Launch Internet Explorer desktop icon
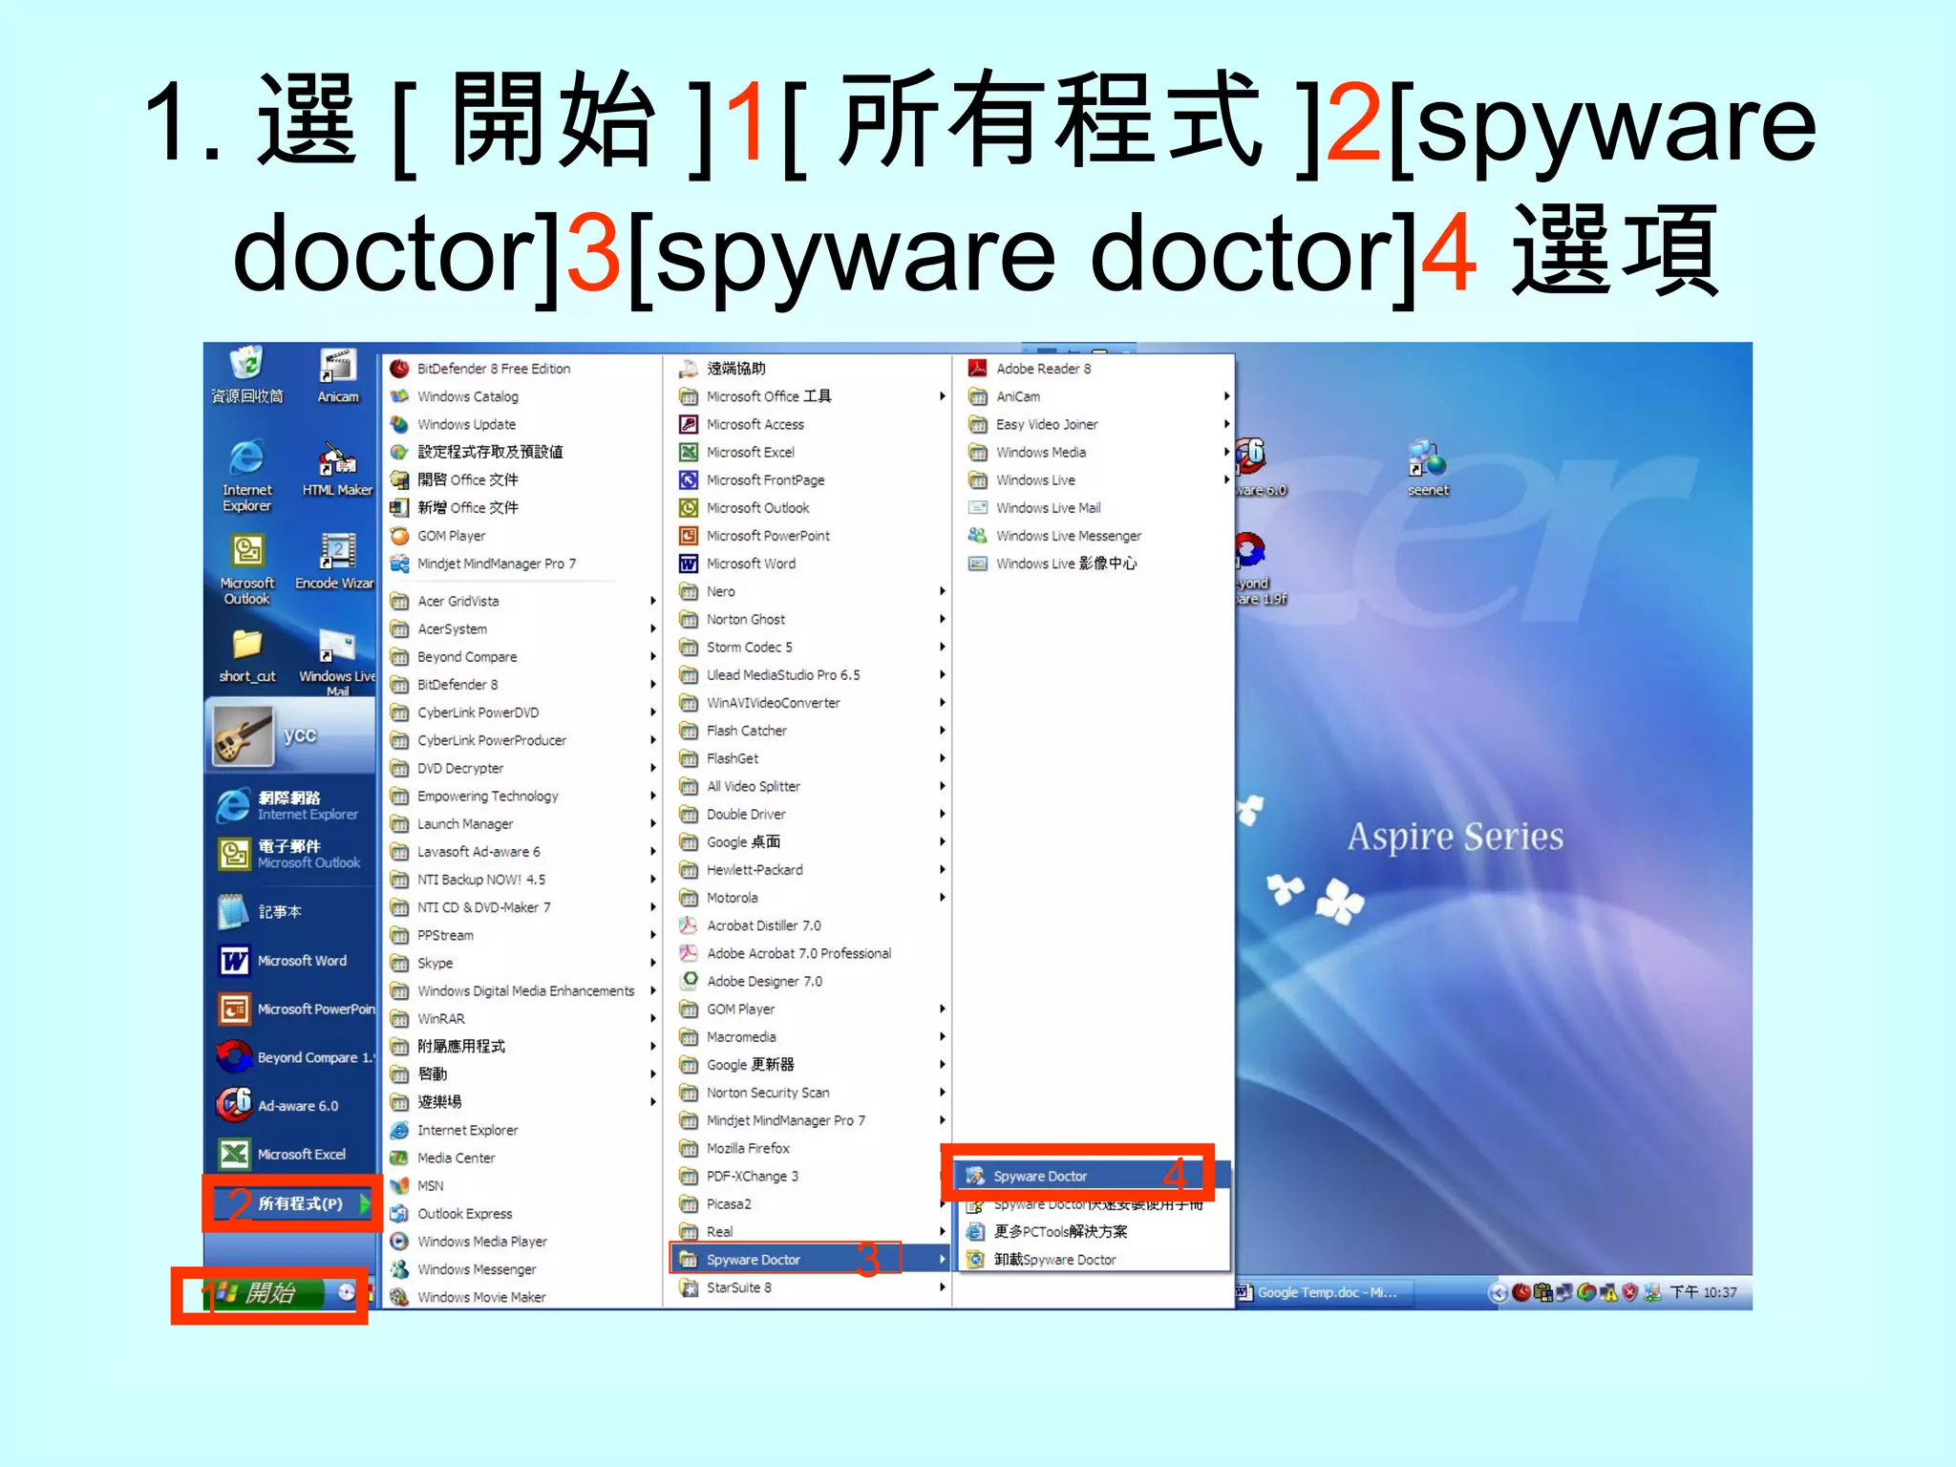This screenshot has height=1467, width=1956. pyautogui.click(x=246, y=476)
